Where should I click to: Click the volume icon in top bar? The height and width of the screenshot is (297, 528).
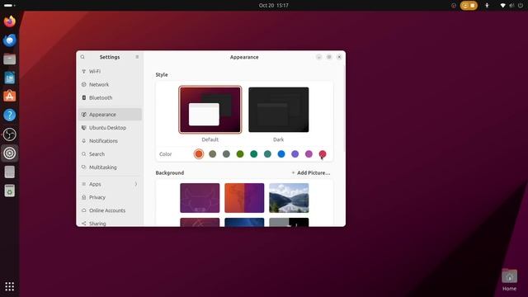click(511, 6)
